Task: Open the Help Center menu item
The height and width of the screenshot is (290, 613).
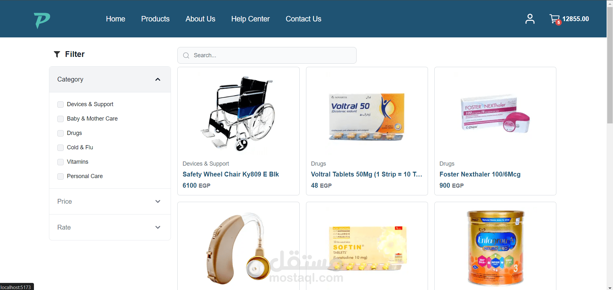Action: pos(250,19)
